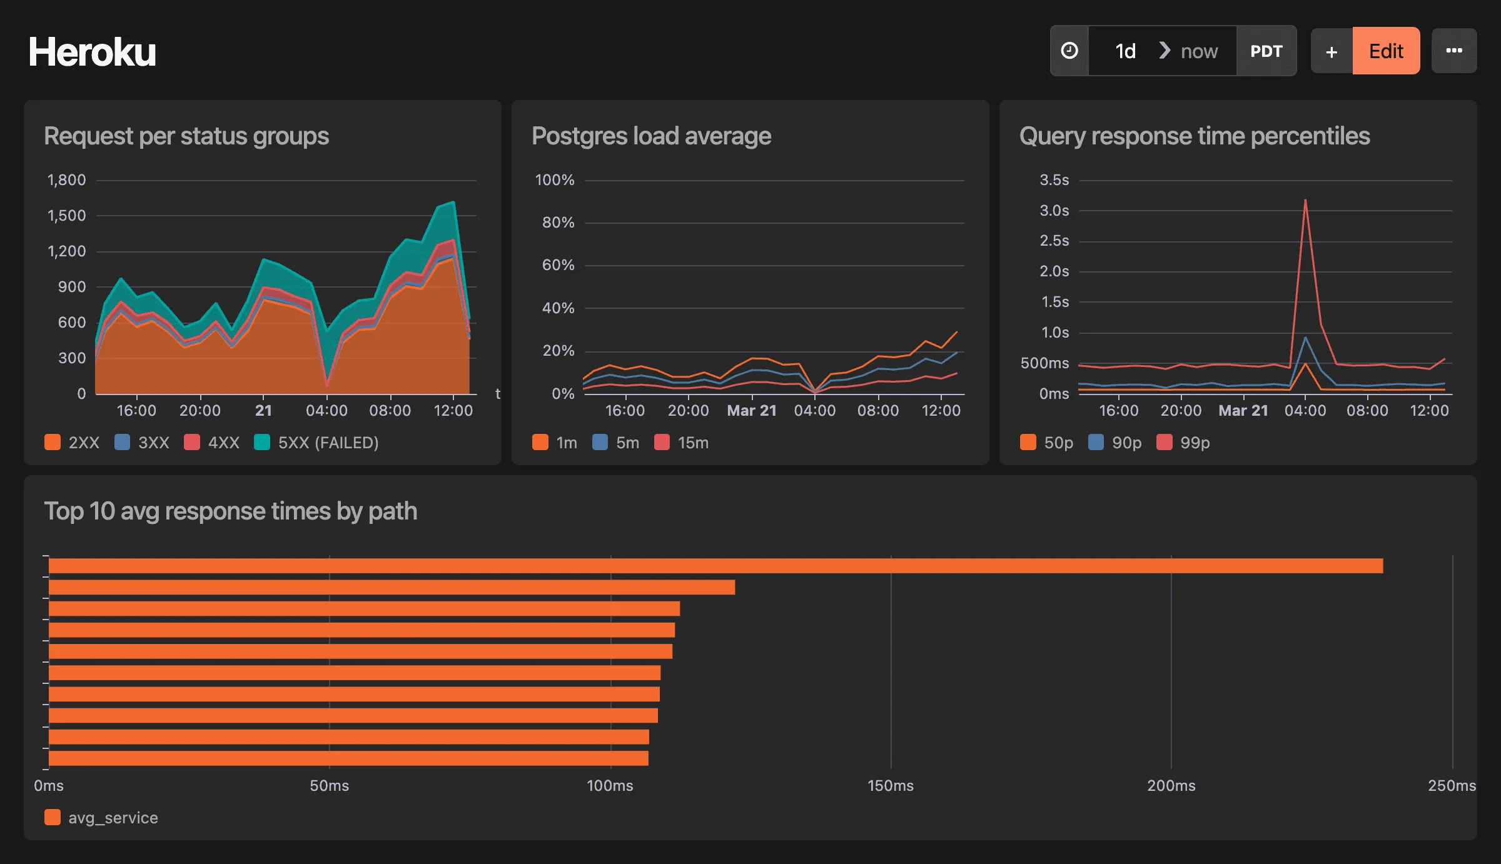This screenshot has width=1501, height=864.
Task: Open the now end-time selector
Action: pos(1199,51)
